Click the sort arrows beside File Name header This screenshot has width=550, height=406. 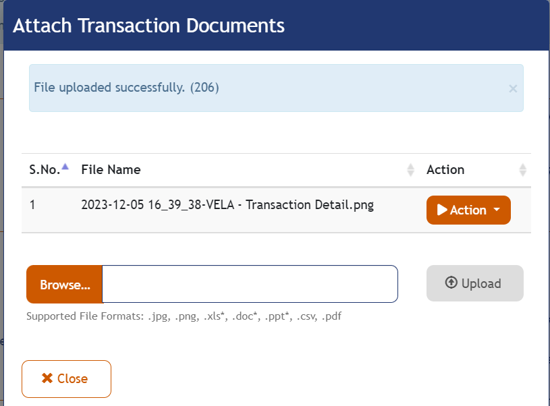(411, 170)
